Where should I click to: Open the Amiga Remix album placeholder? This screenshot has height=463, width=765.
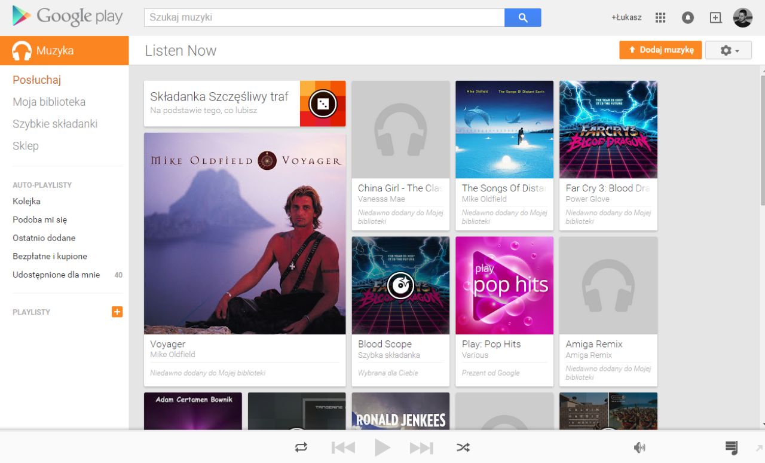tap(608, 285)
